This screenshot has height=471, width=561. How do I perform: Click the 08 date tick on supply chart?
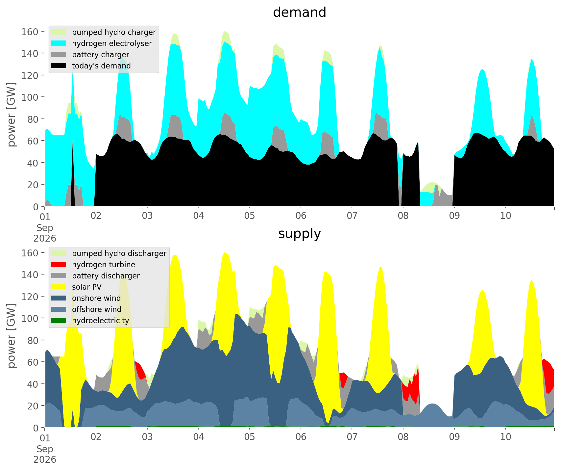coord(403,437)
